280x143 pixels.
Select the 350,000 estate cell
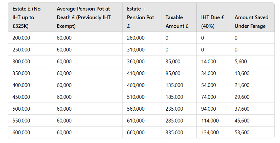pyautogui.click(x=21, y=73)
